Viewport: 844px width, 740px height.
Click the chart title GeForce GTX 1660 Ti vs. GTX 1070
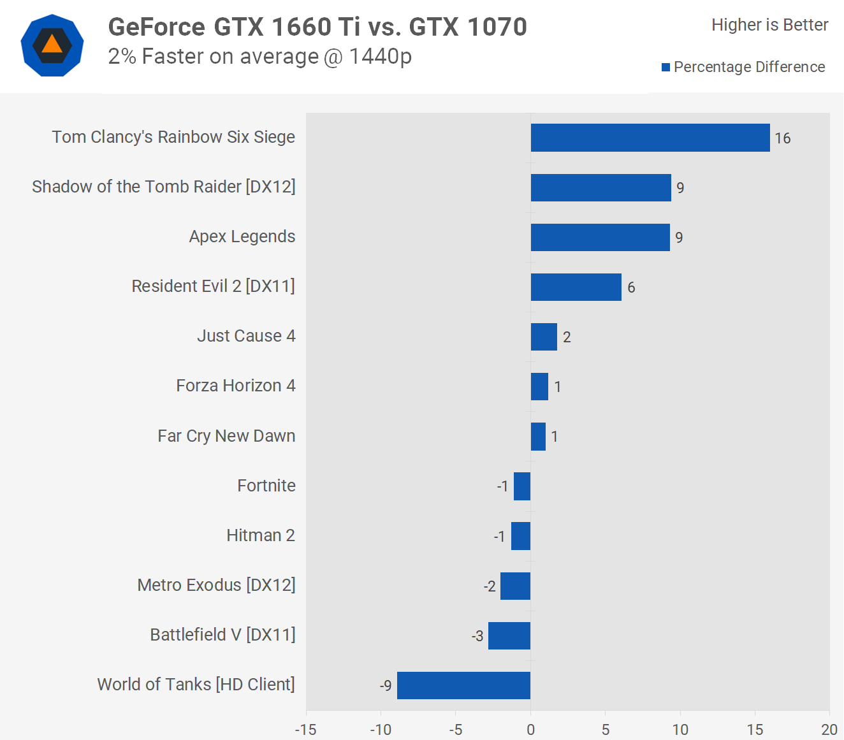(x=317, y=27)
